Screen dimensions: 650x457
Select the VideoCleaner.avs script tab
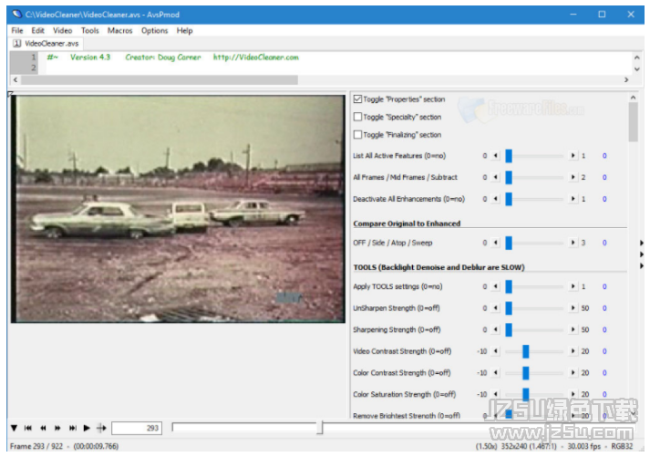click(46, 44)
